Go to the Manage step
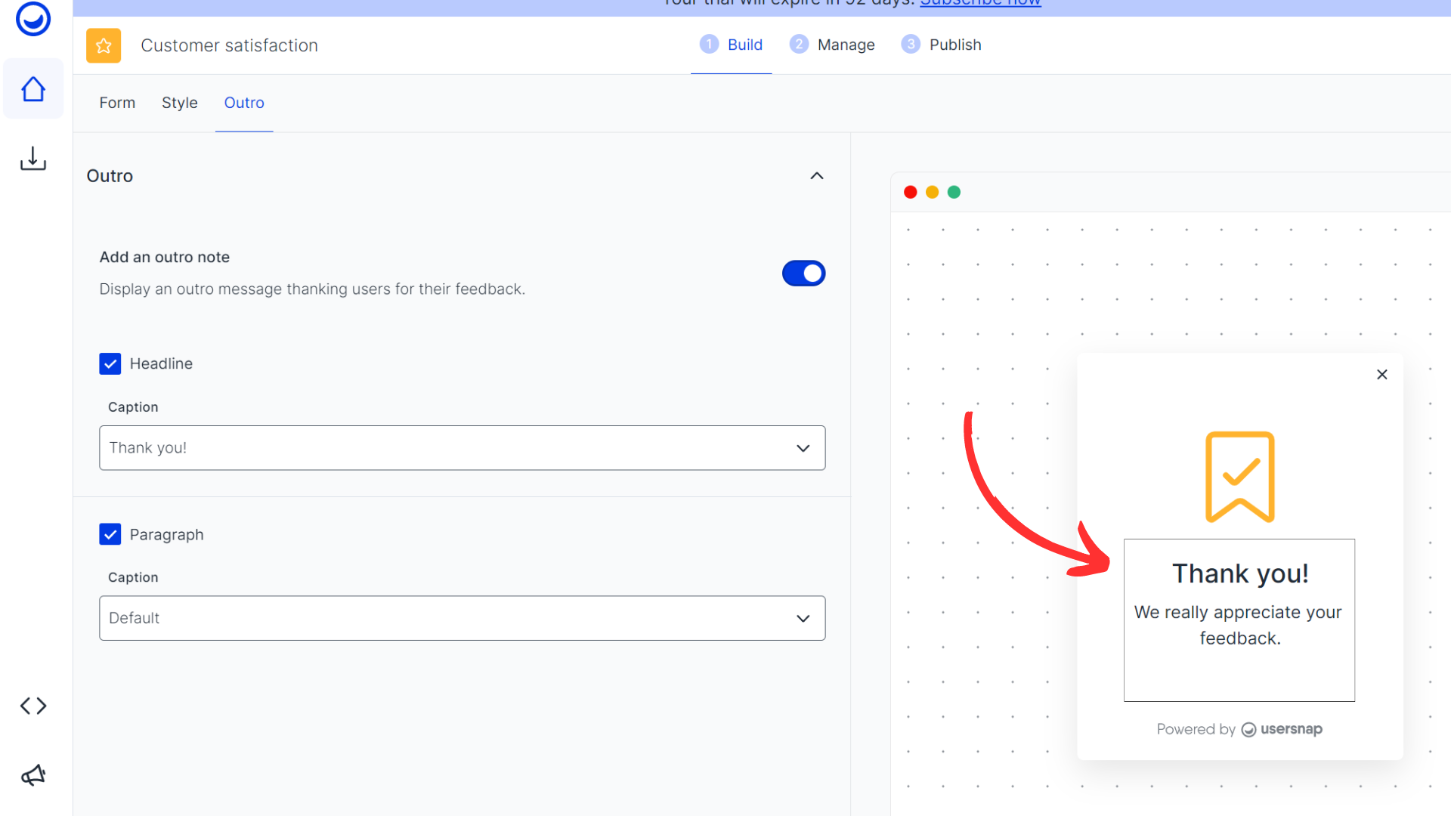This screenshot has width=1451, height=816. click(x=832, y=45)
